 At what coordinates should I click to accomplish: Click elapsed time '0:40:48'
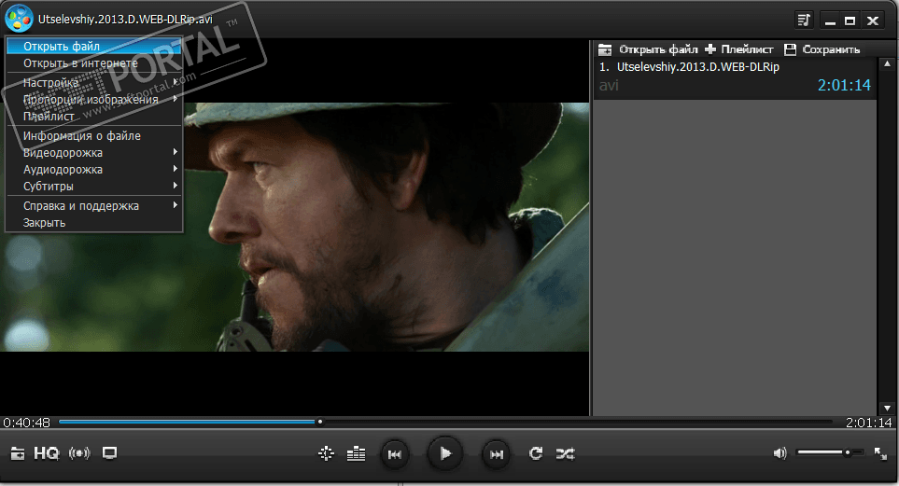click(26, 423)
